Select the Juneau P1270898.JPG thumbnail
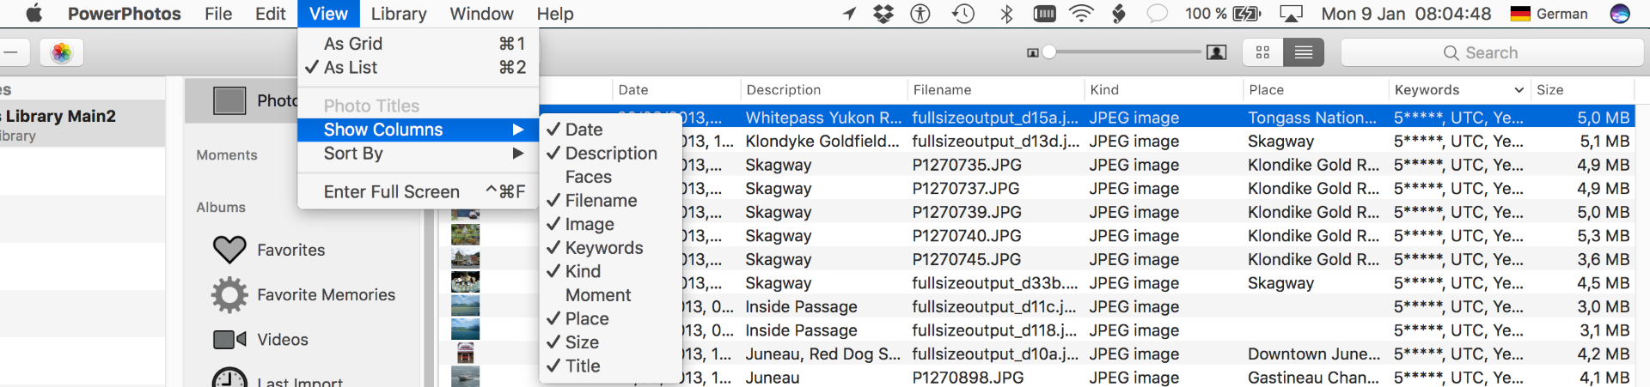Viewport: 1650px width, 387px height. coord(465,377)
